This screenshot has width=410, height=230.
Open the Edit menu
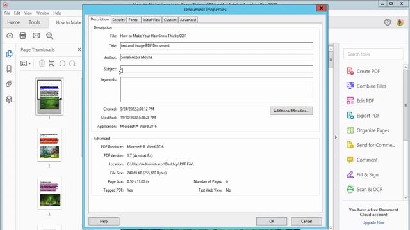(x=17, y=13)
